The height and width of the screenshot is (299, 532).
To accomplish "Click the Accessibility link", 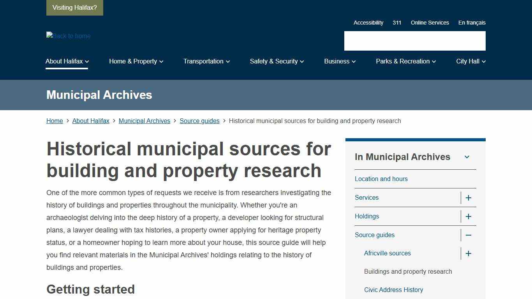I will coord(368,23).
